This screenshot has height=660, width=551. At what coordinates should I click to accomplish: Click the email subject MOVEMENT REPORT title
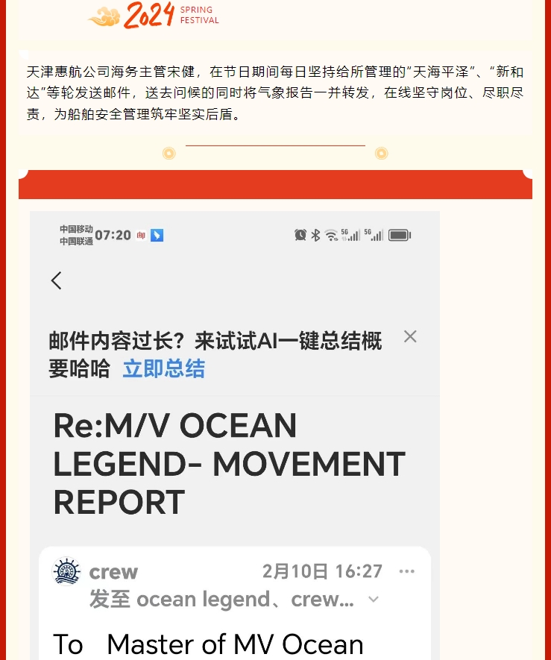coord(230,463)
